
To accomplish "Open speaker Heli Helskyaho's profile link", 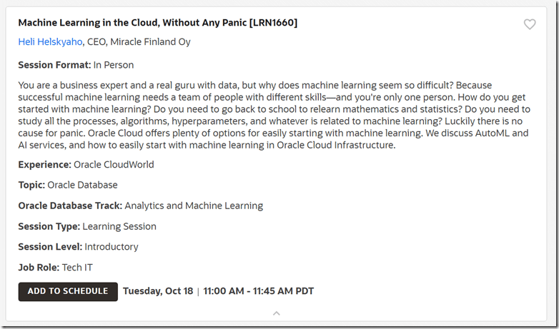I will click(x=50, y=42).
